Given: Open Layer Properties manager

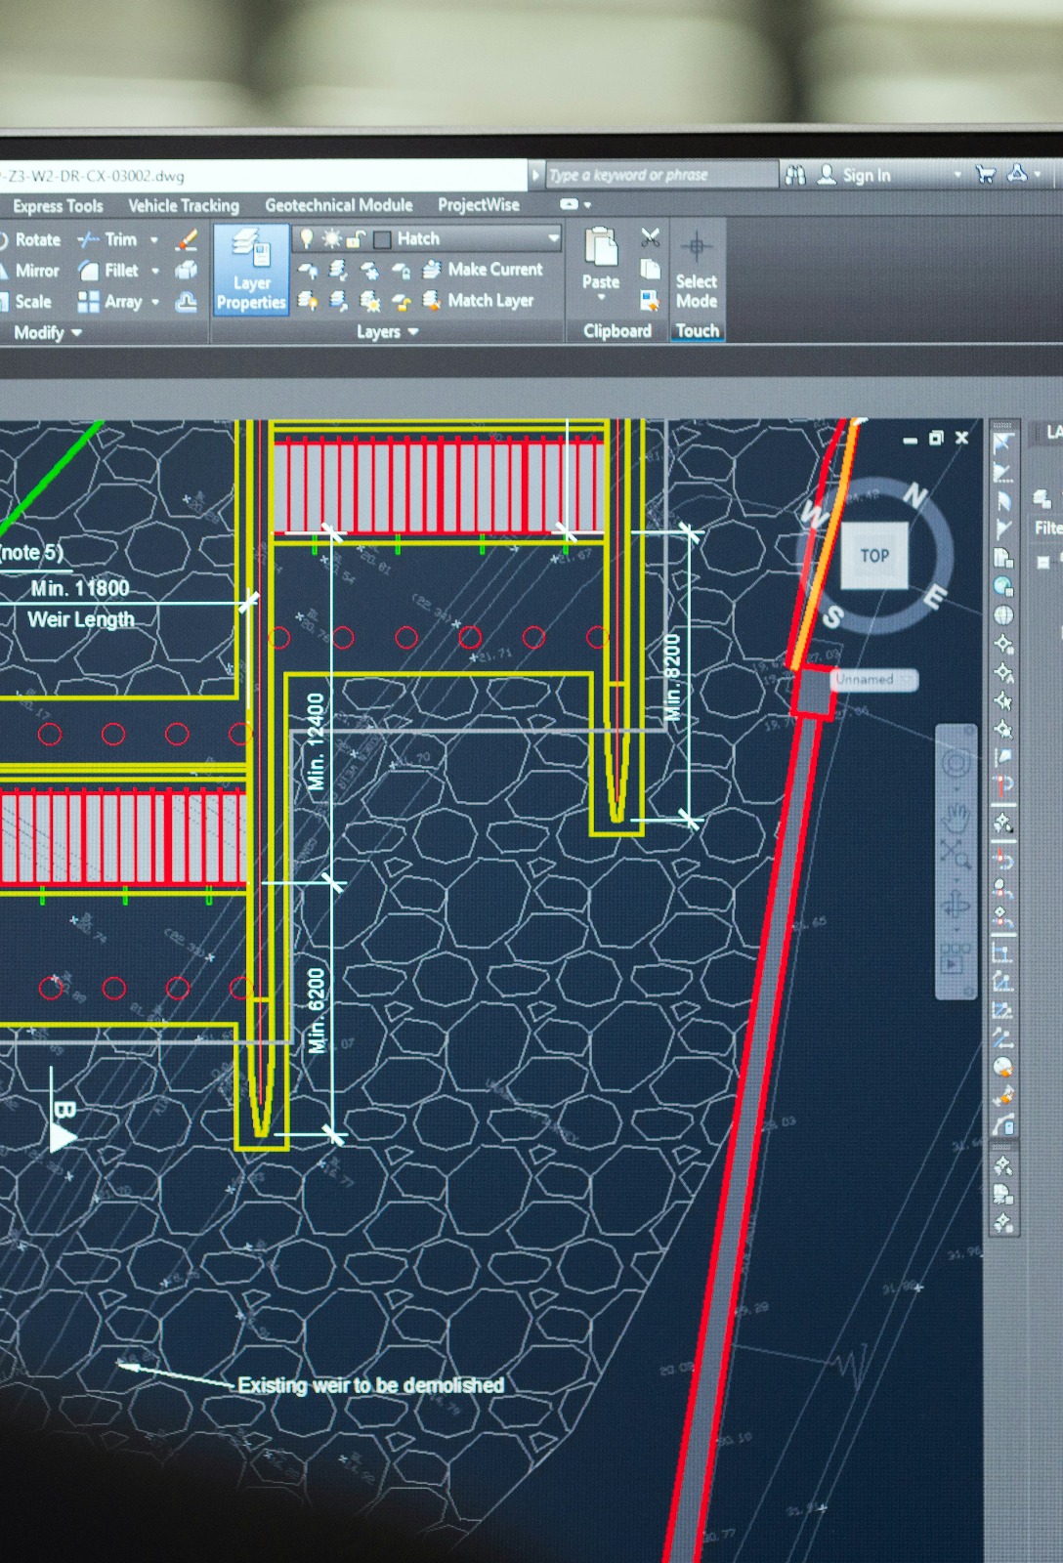Looking at the screenshot, I should tap(250, 269).
